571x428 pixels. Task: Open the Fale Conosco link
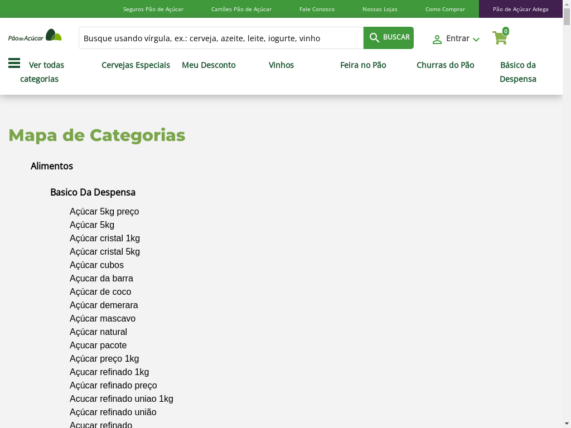[317, 9]
